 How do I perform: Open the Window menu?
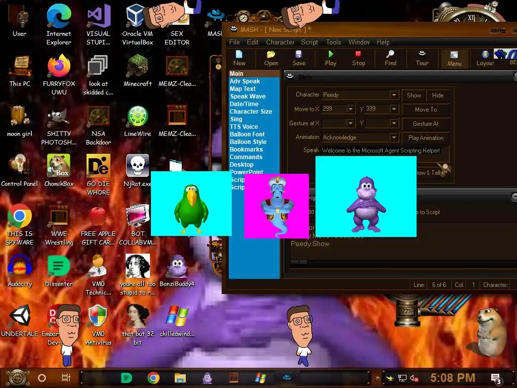tap(359, 42)
